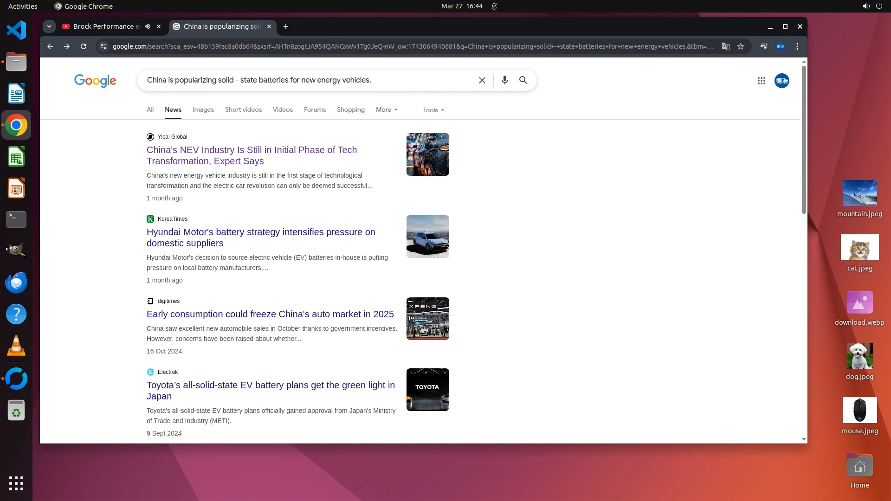Clear the search box with X icon
The width and height of the screenshot is (891, 501).
click(x=482, y=80)
